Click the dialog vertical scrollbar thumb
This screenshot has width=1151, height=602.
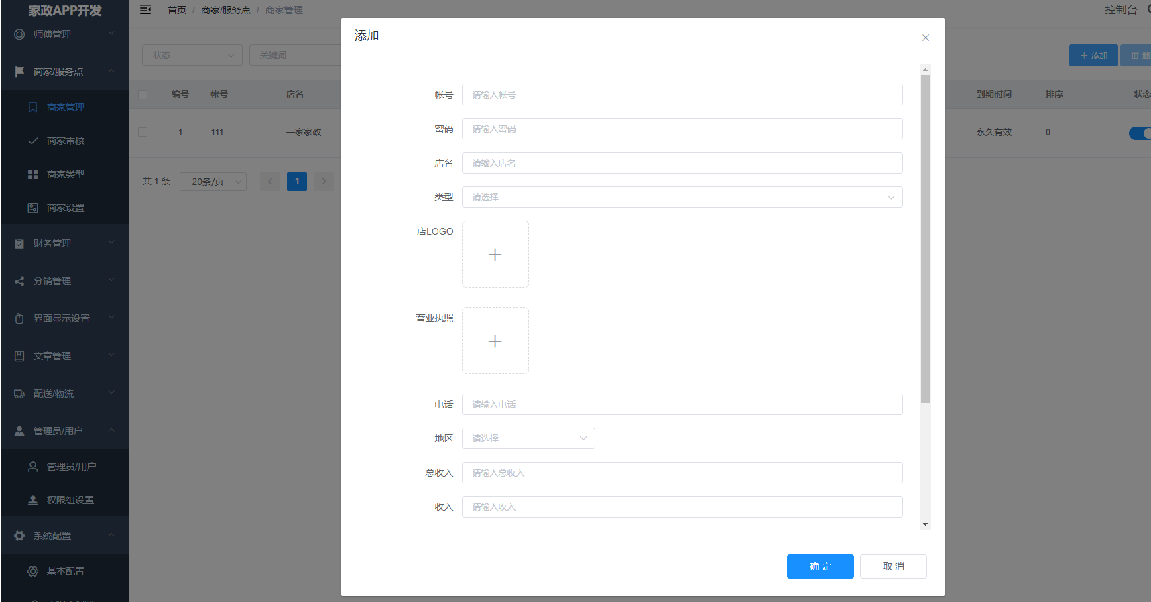point(925,239)
